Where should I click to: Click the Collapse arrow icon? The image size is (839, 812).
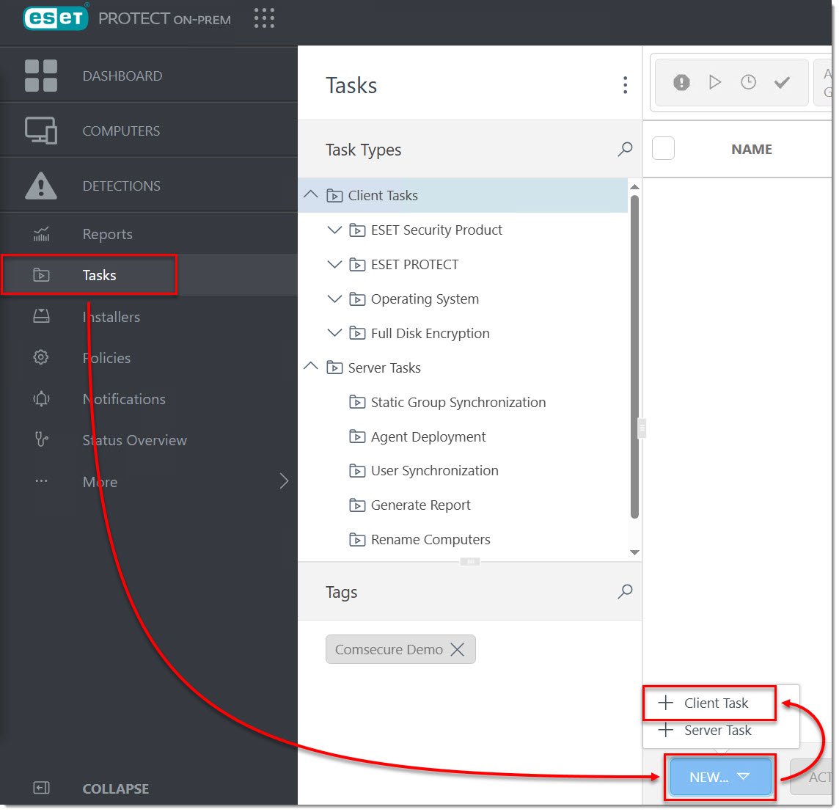[41, 788]
